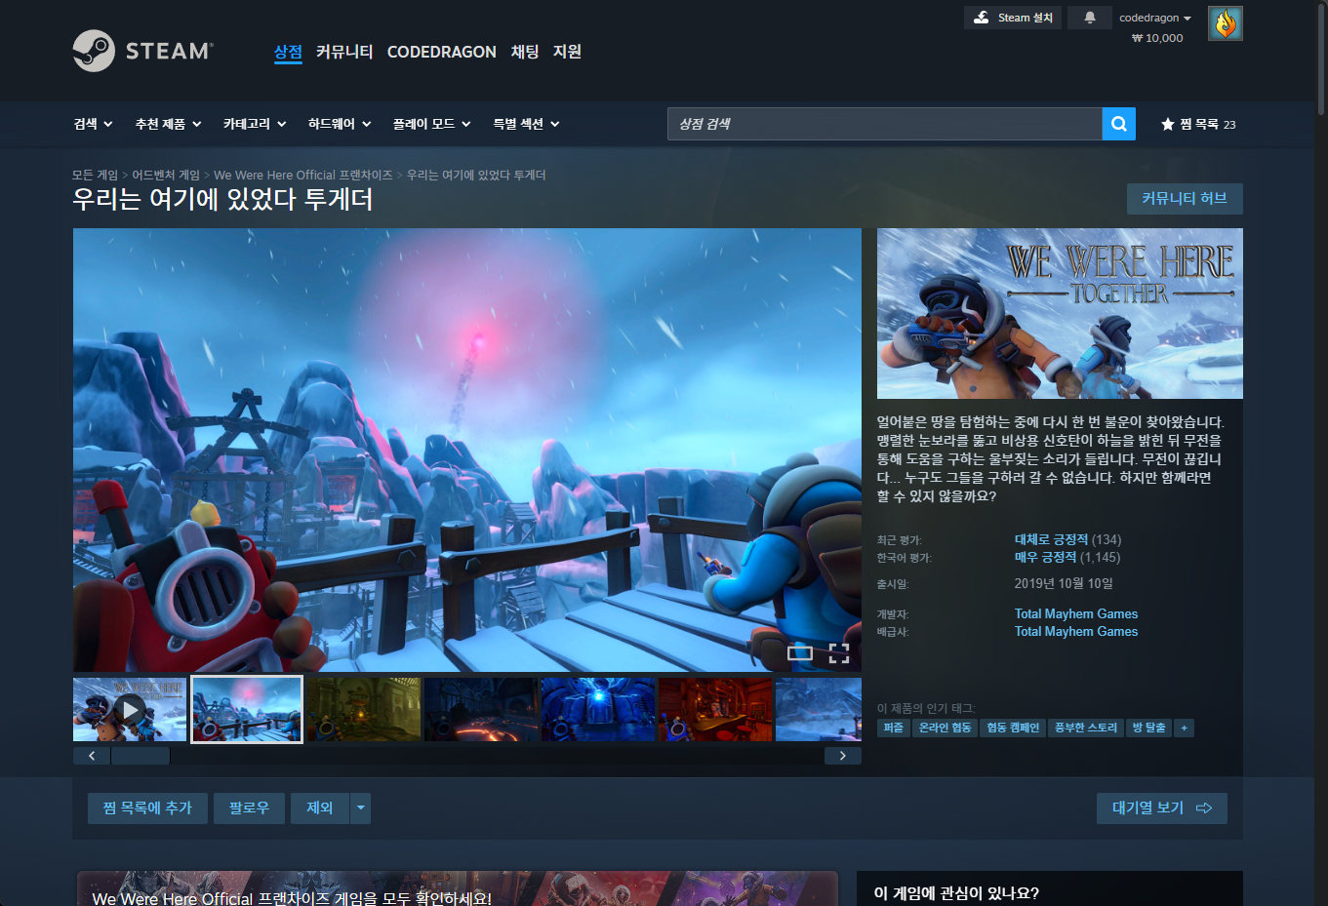Click the magnifier search button
1328x906 pixels.
pos(1119,124)
